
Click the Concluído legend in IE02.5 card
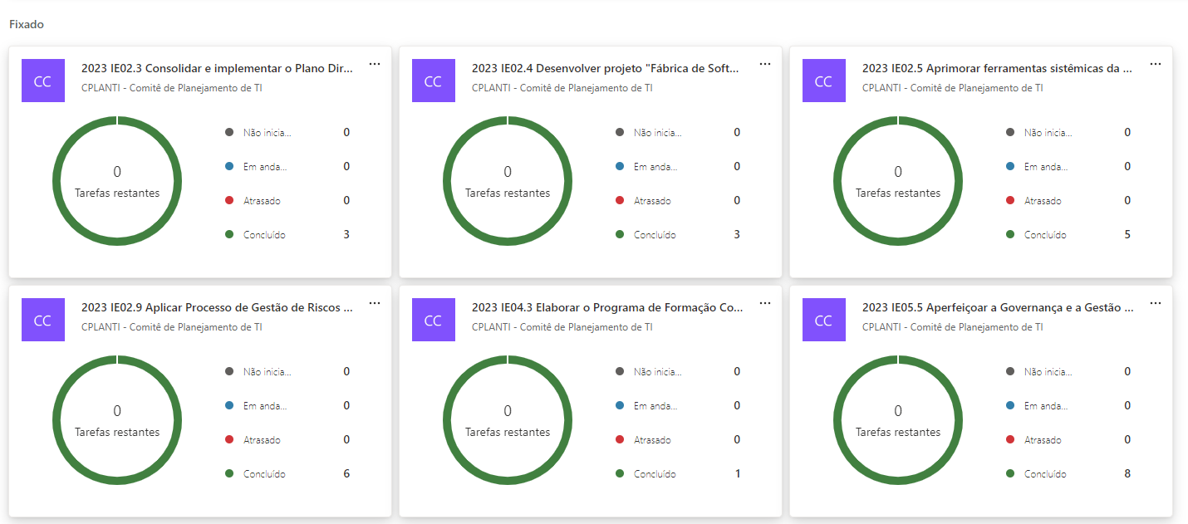[x=1044, y=235]
